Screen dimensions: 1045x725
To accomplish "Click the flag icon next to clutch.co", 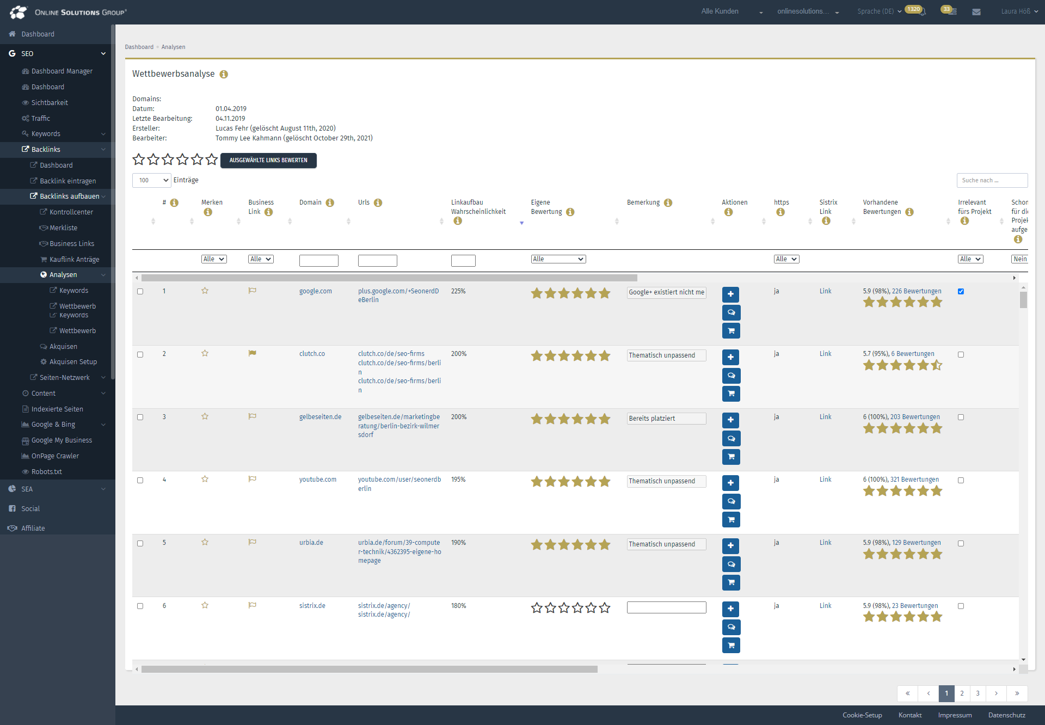I will [252, 353].
